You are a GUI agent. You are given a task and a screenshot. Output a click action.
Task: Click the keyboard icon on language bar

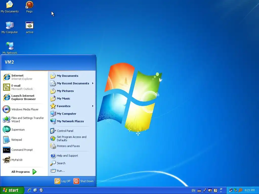coord(199,191)
